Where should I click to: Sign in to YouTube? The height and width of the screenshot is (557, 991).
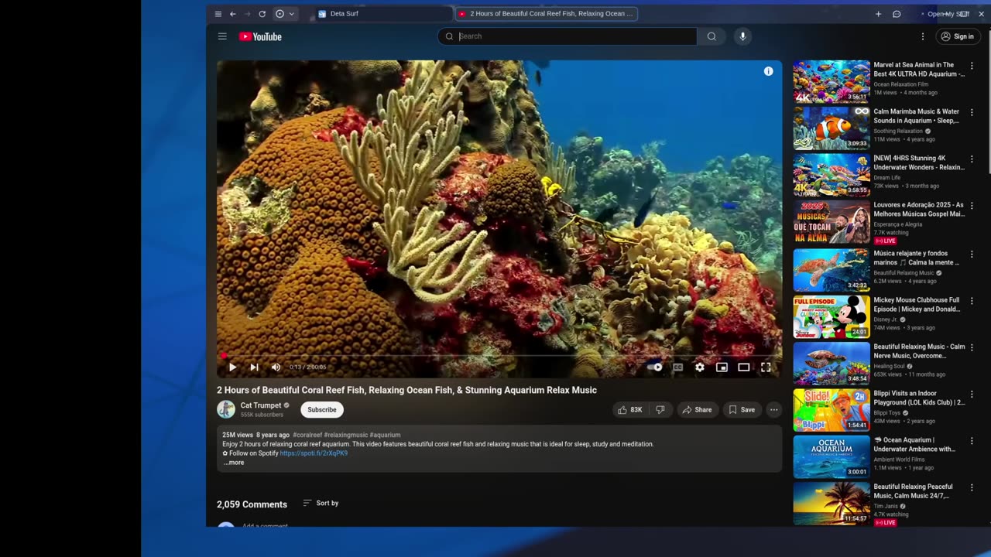point(958,36)
